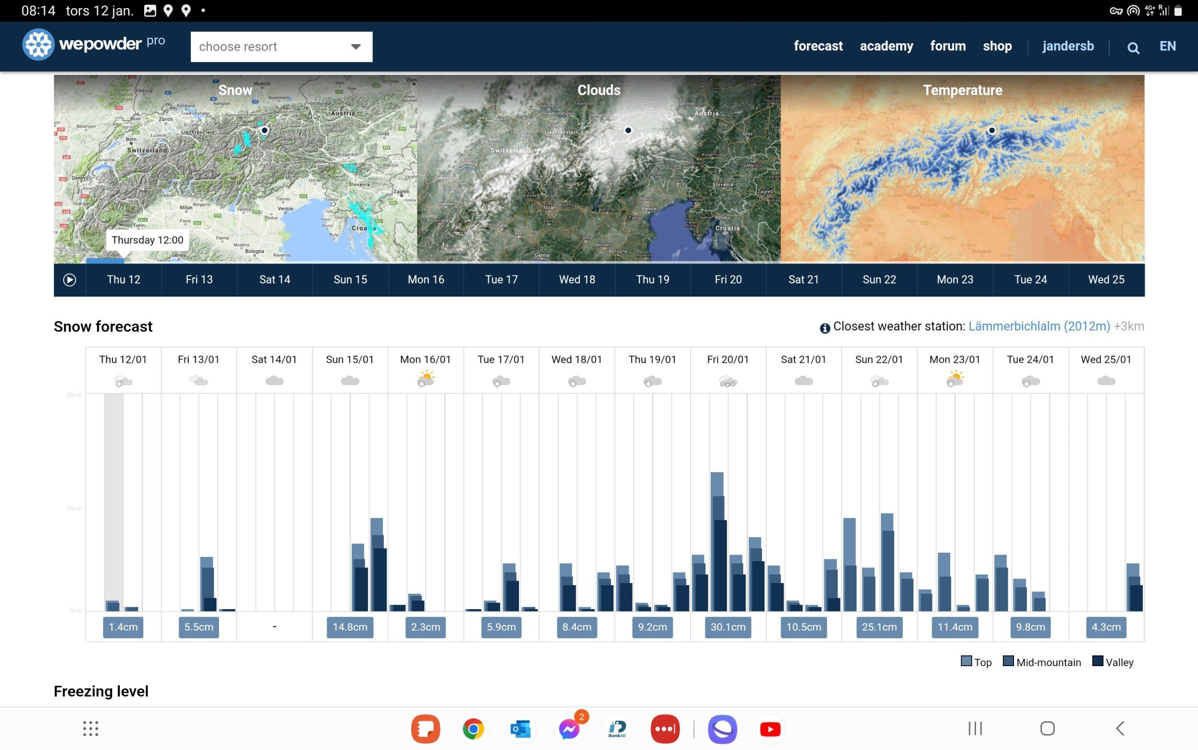Open the Lämmerbichlalm (2012m) station link
This screenshot has height=750, width=1198.
tap(1039, 326)
